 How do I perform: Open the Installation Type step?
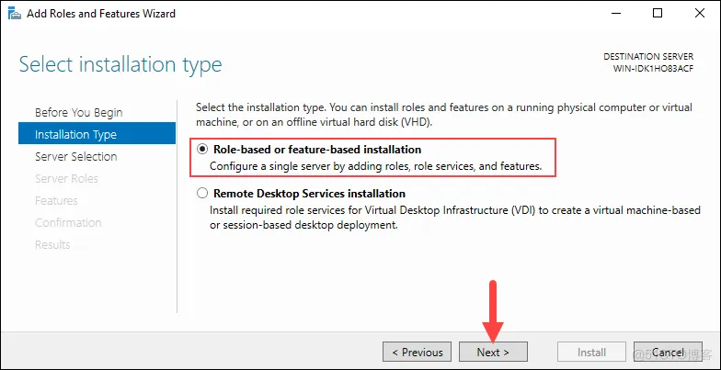click(x=75, y=134)
